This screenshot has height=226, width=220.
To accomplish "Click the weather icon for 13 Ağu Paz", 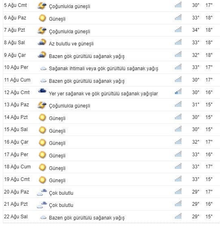I will tap(42, 105).
